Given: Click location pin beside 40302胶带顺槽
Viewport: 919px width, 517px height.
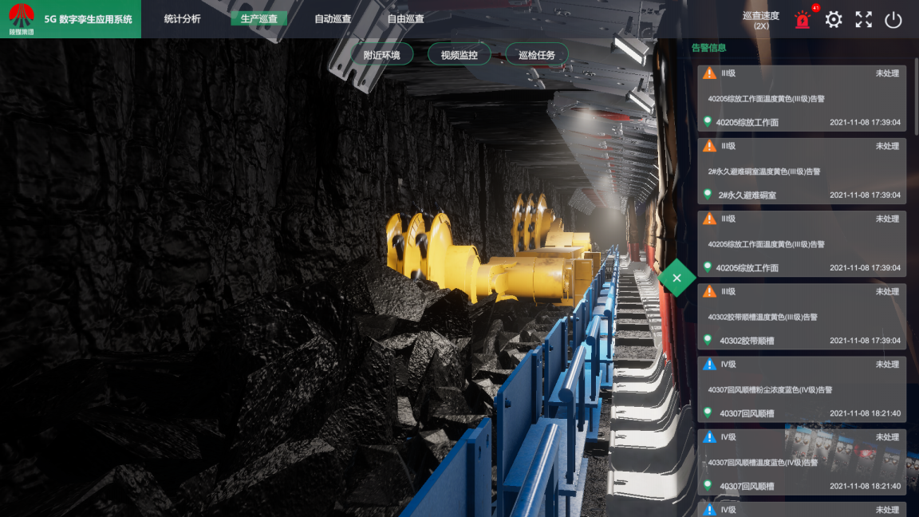Looking at the screenshot, I should point(707,340).
